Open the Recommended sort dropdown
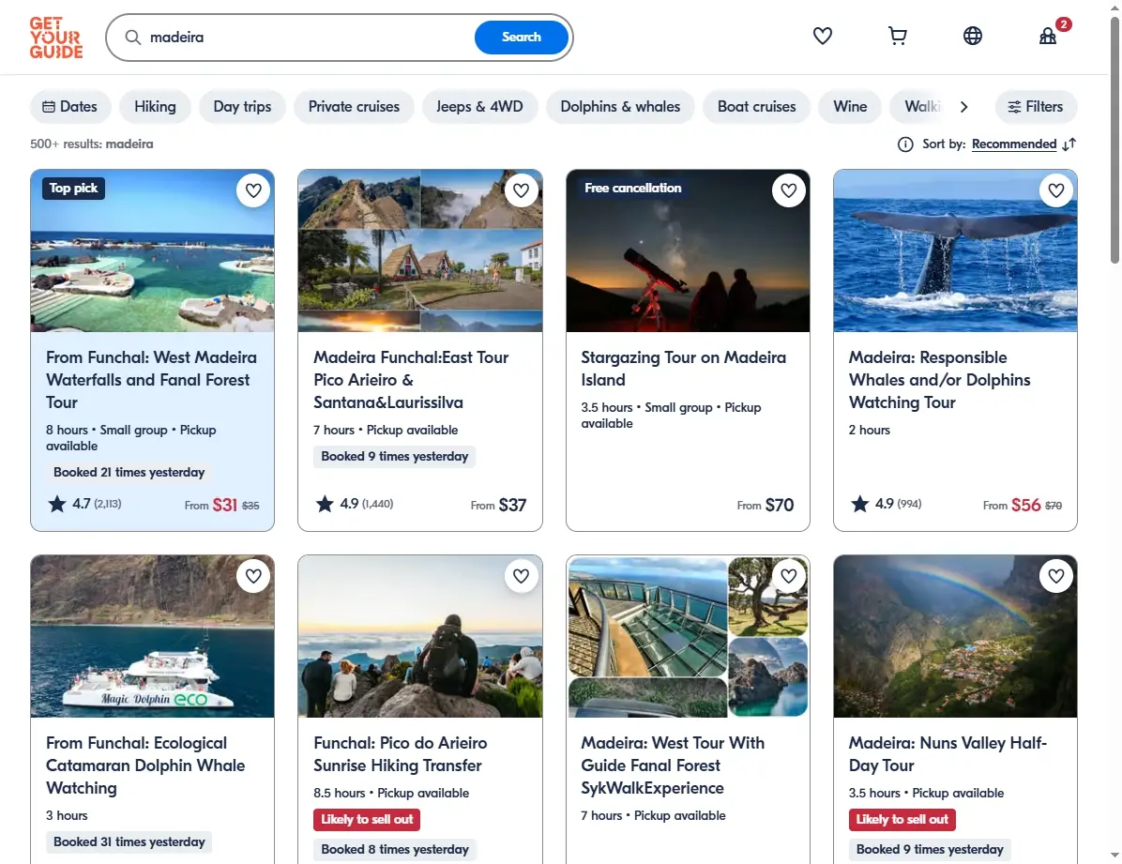 point(1014,144)
